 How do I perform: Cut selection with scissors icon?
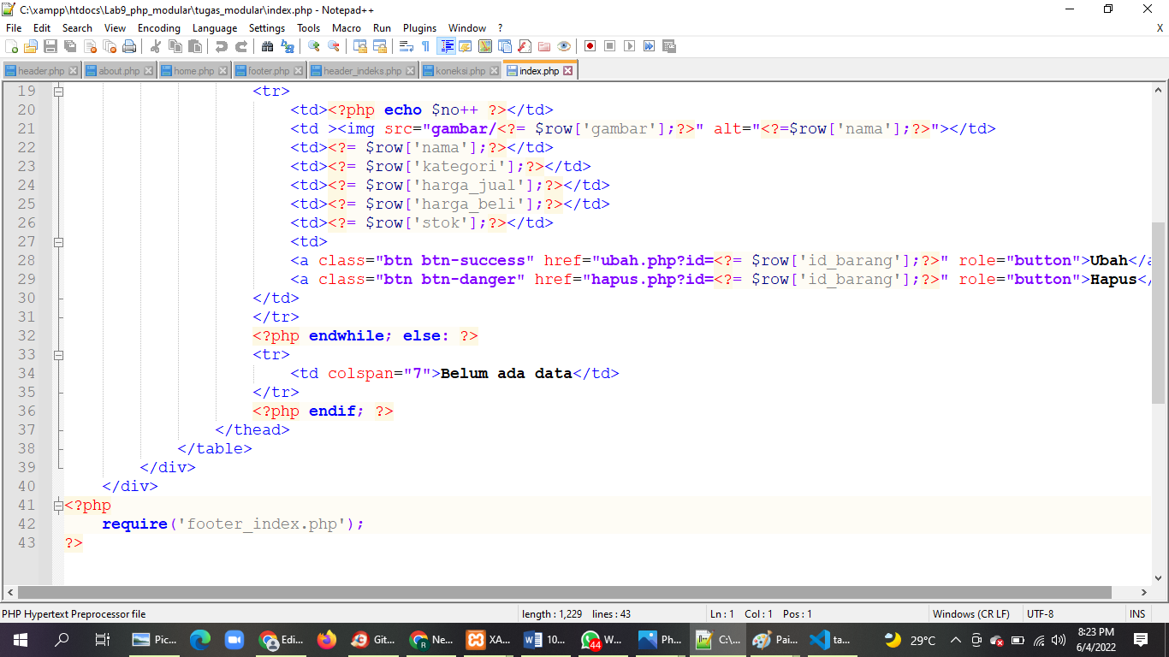point(156,46)
